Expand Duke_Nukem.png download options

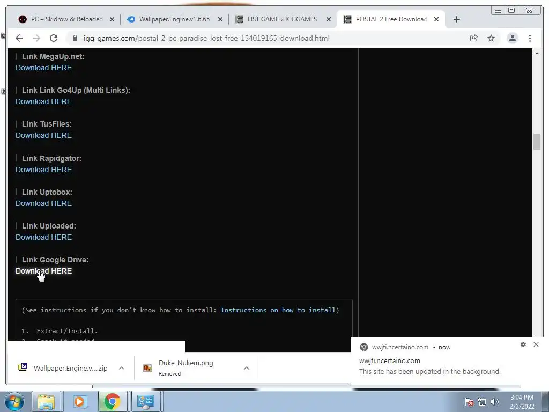(247, 368)
